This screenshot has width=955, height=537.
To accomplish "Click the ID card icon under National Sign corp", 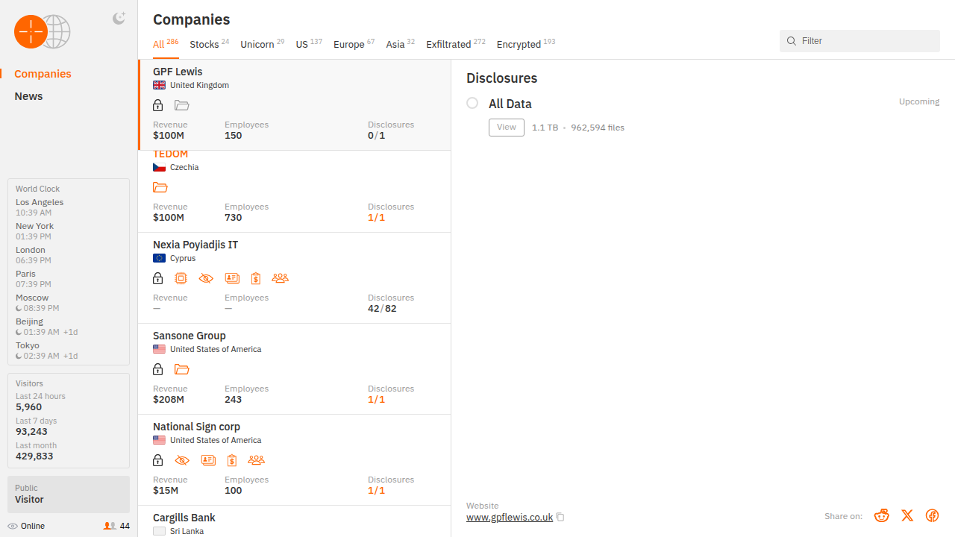I will click(208, 460).
